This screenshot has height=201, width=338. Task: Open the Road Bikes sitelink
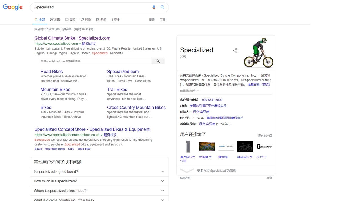click(x=52, y=72)
